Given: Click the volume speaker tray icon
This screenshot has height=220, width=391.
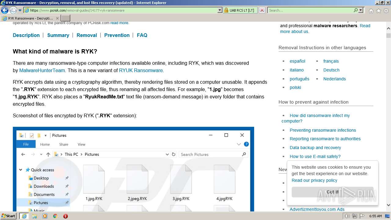Looking at the screenshot, I should (x=348, y=216).
